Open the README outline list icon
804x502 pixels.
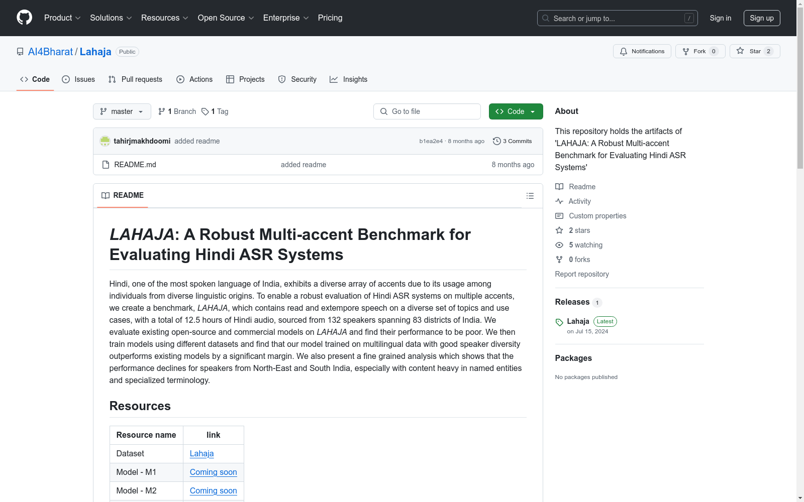pos(530,196)
